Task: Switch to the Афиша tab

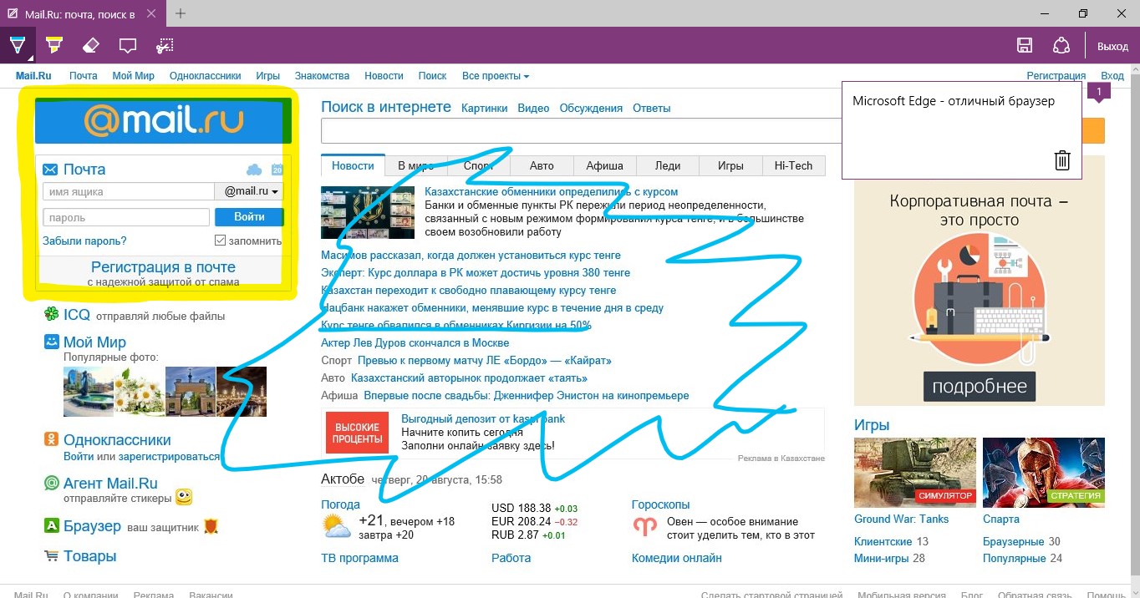Action: point(604,165)
